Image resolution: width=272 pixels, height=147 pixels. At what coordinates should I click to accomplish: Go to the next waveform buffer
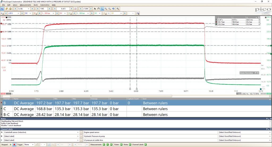(x=71, y=9)
